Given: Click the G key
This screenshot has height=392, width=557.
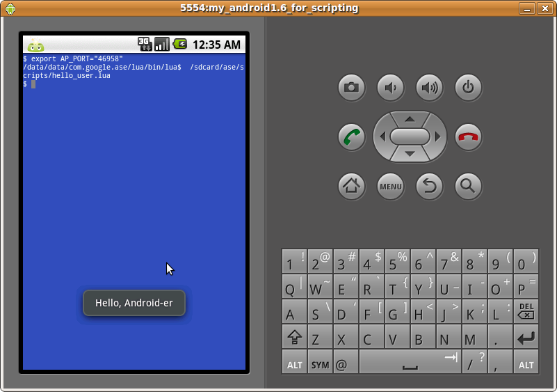Looking at the screenshot, I should (x=397, y=311).
